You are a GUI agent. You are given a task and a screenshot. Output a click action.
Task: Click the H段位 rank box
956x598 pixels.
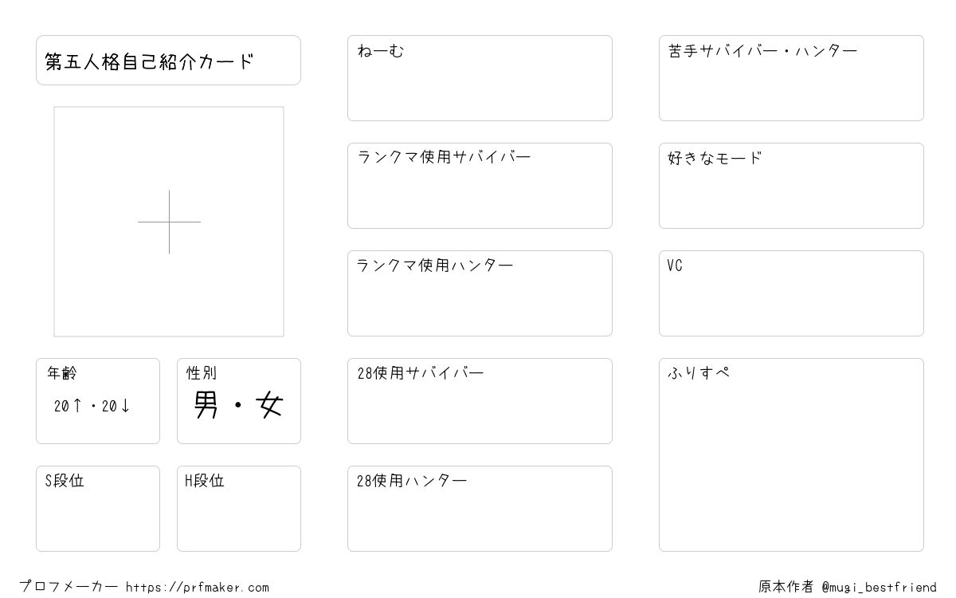239,509
